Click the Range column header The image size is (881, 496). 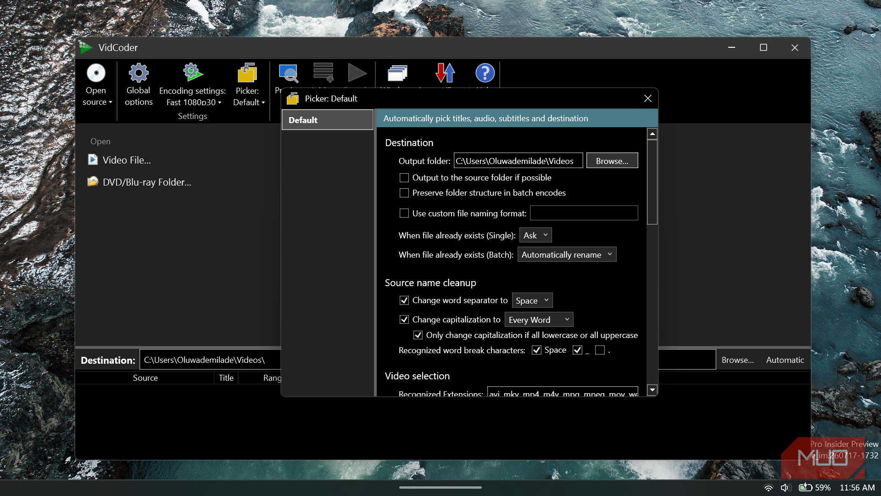point(272,378)
